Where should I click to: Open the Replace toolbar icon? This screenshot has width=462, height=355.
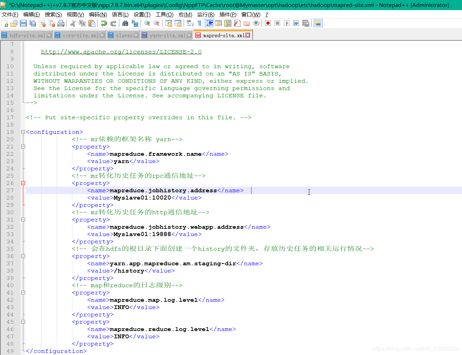tap(135, 23)
